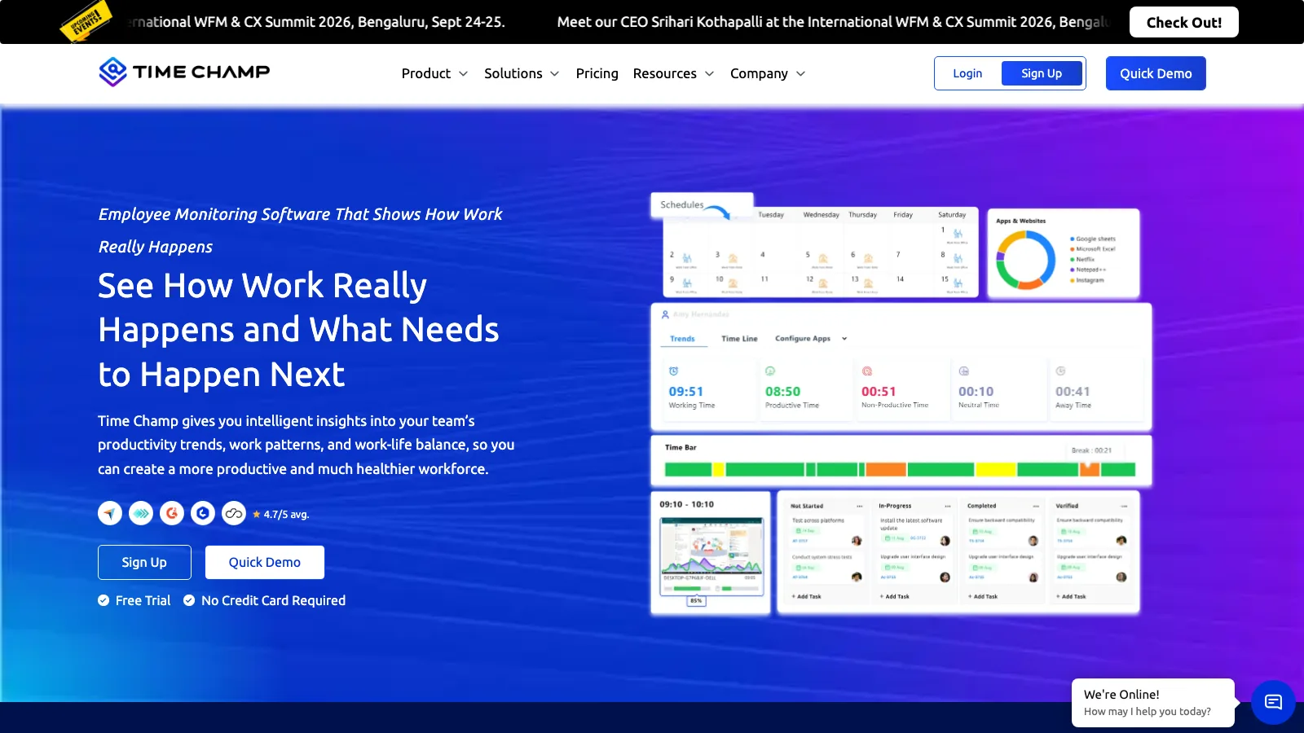Click the Apps & Websites donut chart
This screenshot has width=1304, height=733.
pyautogui.click(x=1026, y=260)
